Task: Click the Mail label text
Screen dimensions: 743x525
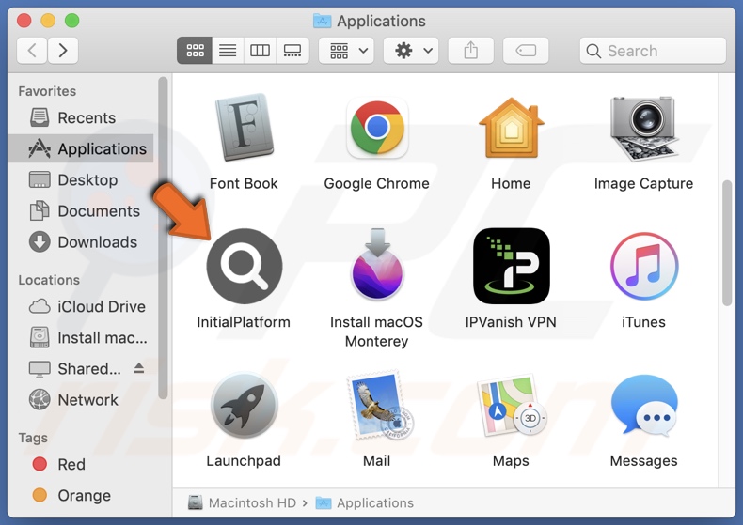Action: coord(377,461)
